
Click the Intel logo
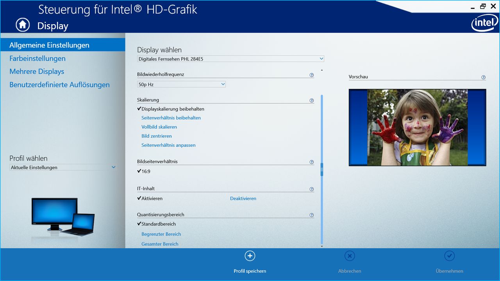click(484, 23)
